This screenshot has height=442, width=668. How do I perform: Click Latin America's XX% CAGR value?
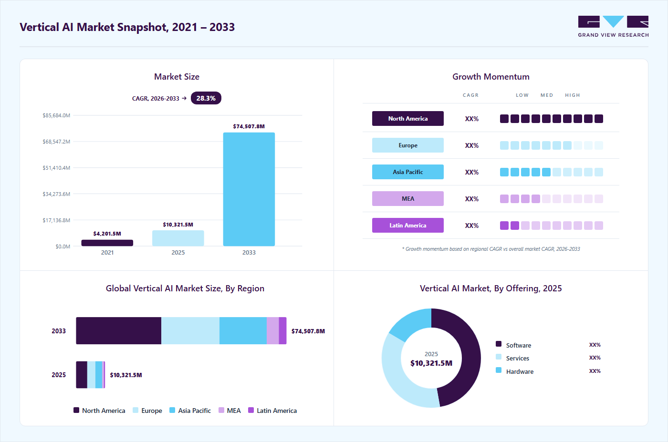[x=472, y=226]
